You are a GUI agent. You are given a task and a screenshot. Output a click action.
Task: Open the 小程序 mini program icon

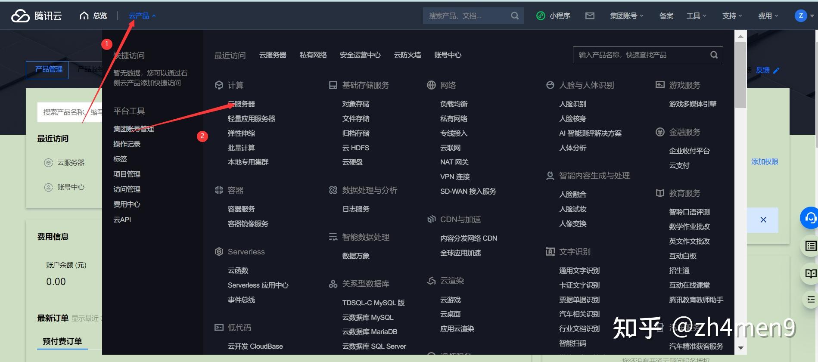541,16
